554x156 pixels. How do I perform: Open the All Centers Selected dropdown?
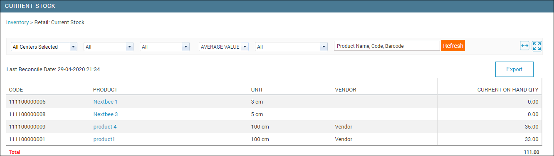click(x=44, y=47)
